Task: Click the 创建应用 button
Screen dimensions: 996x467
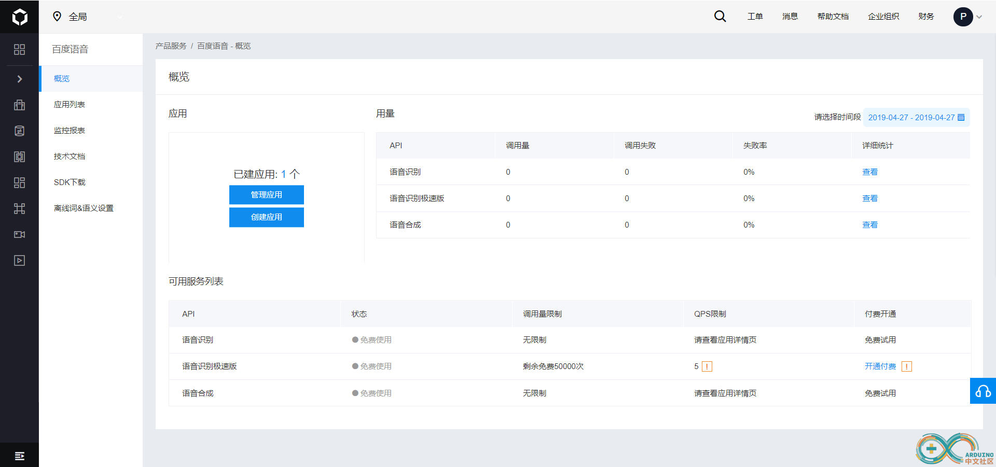Action: click(267, 217)
